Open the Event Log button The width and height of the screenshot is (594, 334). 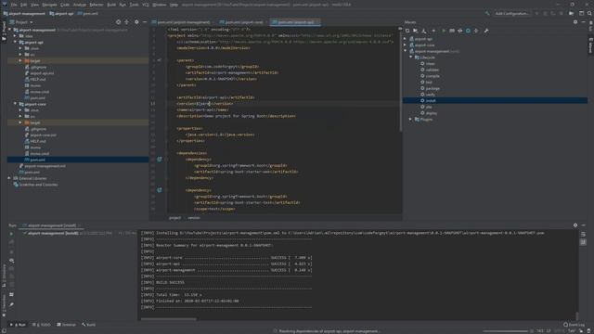[x=574, y=325]
